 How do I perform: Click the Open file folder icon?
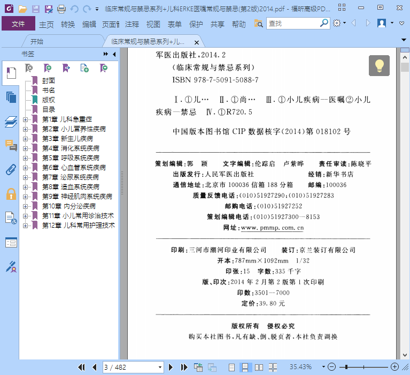[x=23, y=9]
